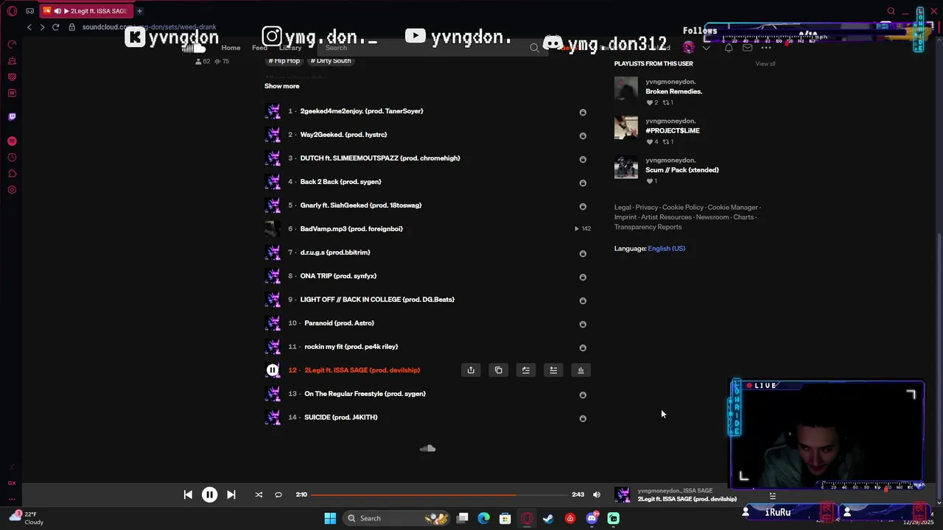Image resolution: width=943 pixels, height=530 pixels.
Task: Play BadVamp.mp3 (prod. foreignboi)
Action: click(351, 229)
